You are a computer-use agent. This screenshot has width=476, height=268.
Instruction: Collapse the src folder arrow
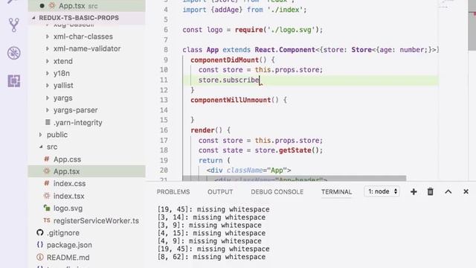(41, 147)
